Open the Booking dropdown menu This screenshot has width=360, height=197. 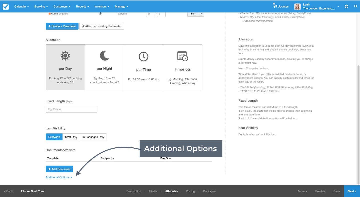pyautogui.click(x=41, y=6)
